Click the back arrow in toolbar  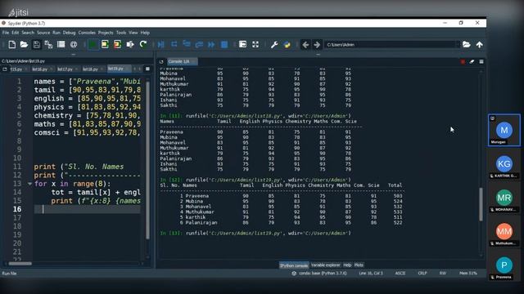click(x=305, y=44)
